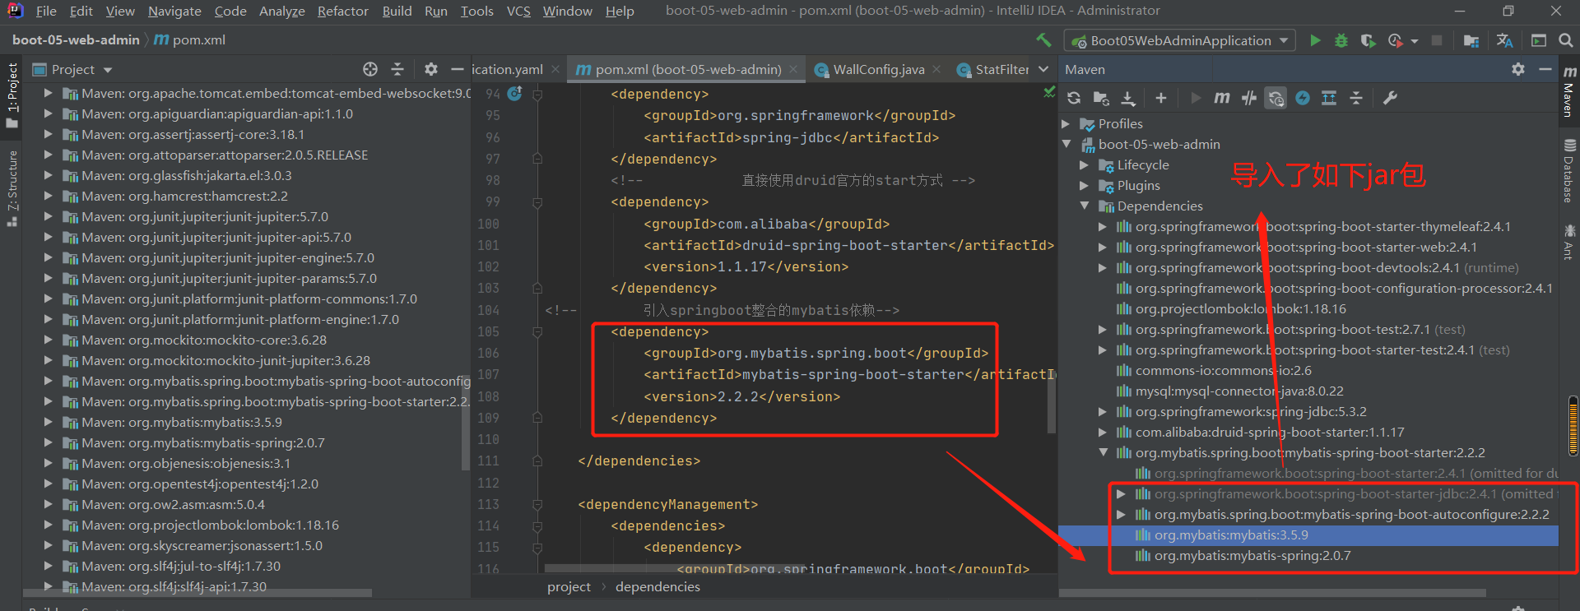1580x611 pixels.
Task: Expand Maven: org.hamcrest:hamcrest:2.2 library
Action: (49, 197)
